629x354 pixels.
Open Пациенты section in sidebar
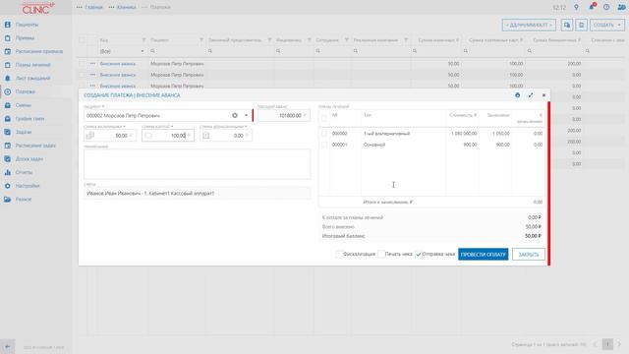tap(27, 25)
